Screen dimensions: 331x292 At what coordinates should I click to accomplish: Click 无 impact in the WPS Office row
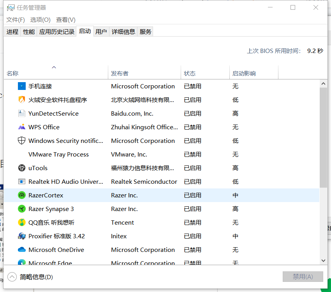235,127
